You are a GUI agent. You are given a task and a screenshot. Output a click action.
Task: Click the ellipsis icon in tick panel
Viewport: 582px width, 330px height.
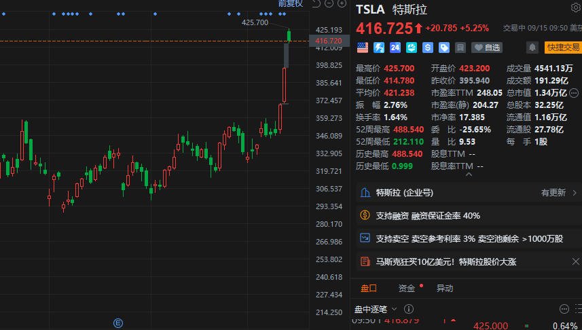[x=564, y=309]
